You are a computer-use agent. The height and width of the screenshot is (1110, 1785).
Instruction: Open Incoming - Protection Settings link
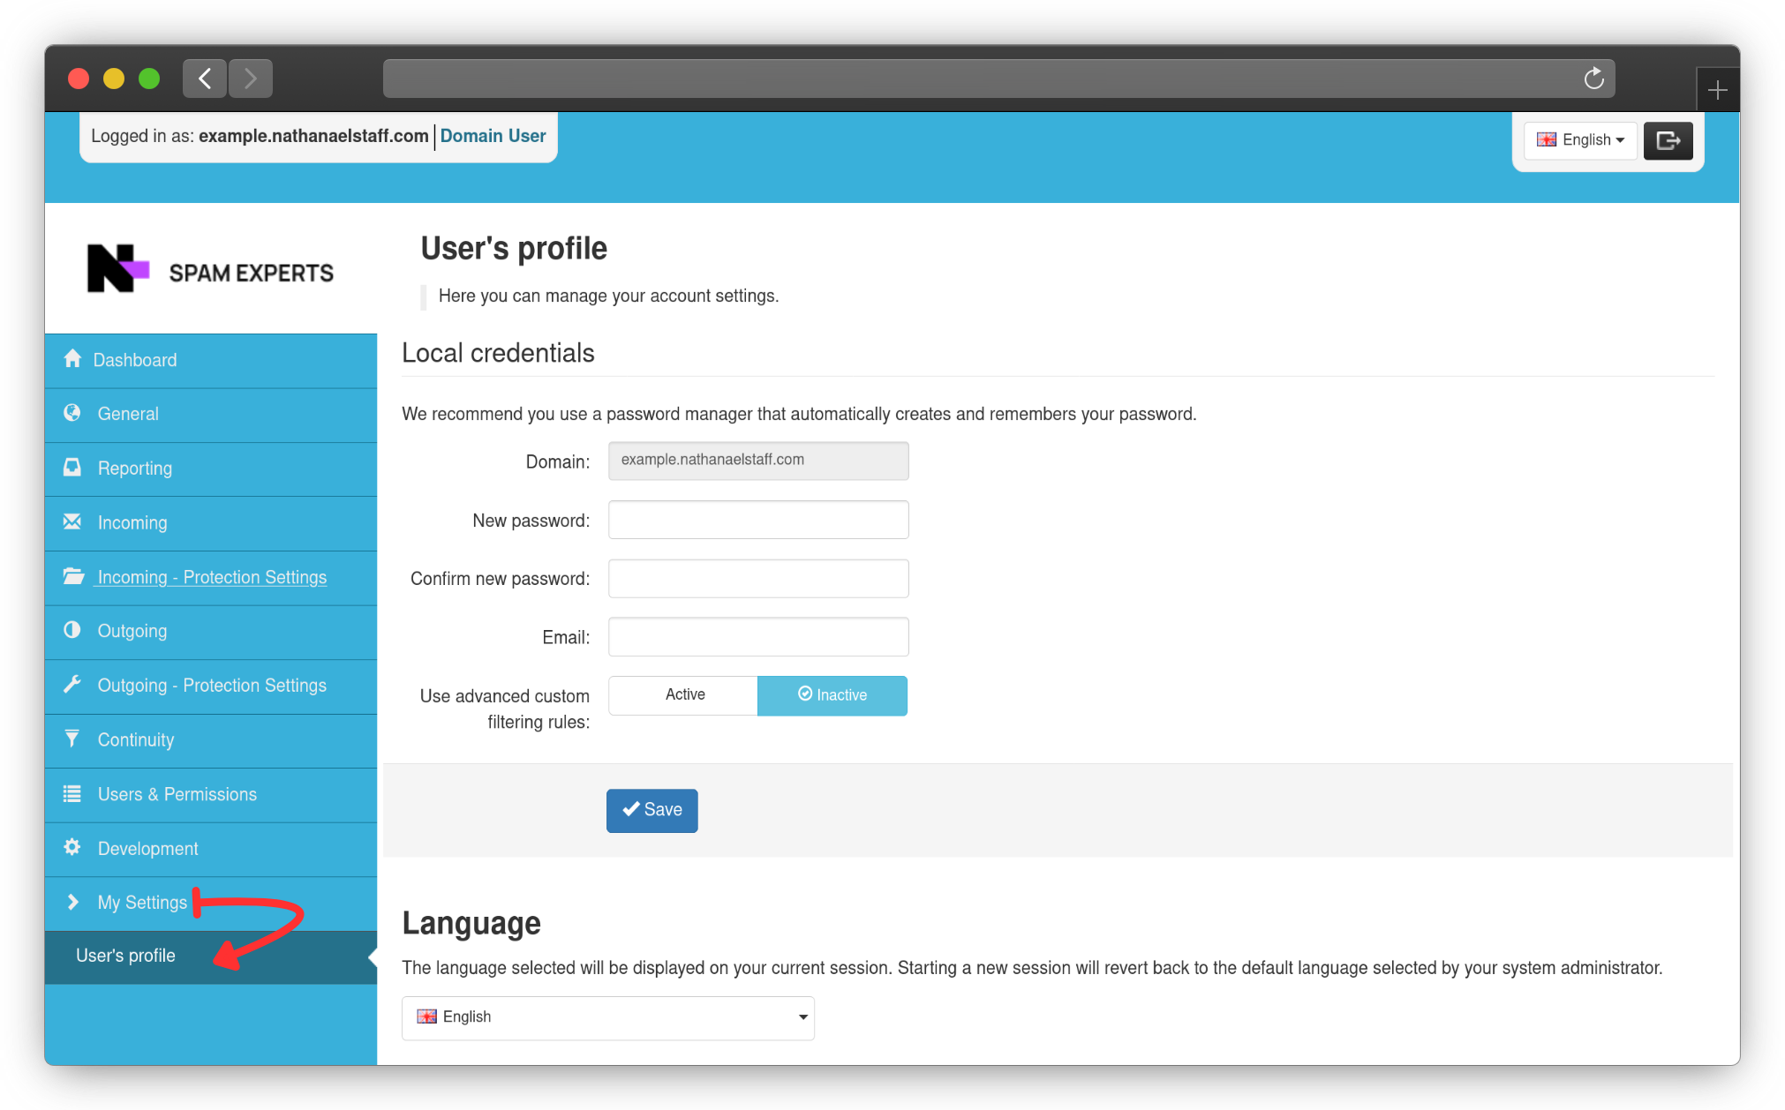(x=212, y=577)
